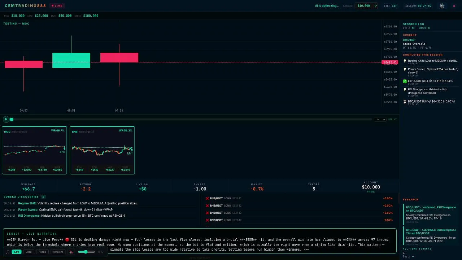Select the Lofi music mode
The height and width of the screenshot is (260, 462).
[17, 252]
